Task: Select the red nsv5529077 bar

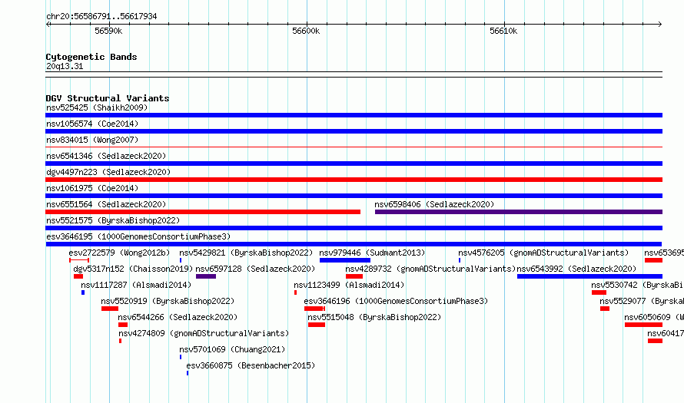Action: click(605, 309)
